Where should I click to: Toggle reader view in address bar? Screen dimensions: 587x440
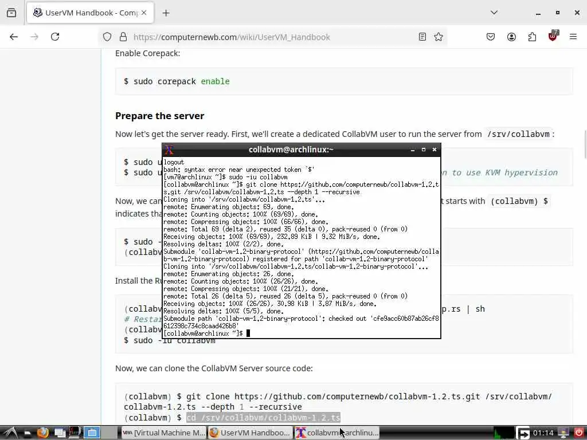422,37
